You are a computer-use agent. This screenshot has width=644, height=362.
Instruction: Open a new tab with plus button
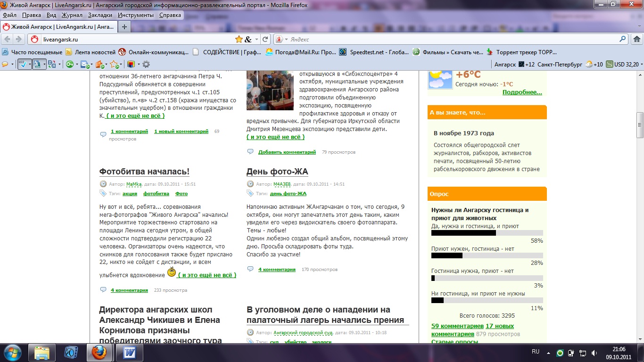click(x=124, y=27)
